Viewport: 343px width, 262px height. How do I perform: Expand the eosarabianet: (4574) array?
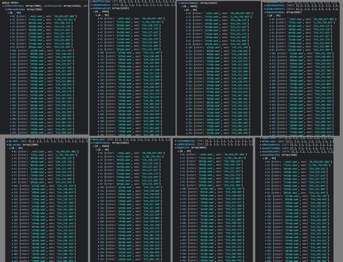pos(261,151)
